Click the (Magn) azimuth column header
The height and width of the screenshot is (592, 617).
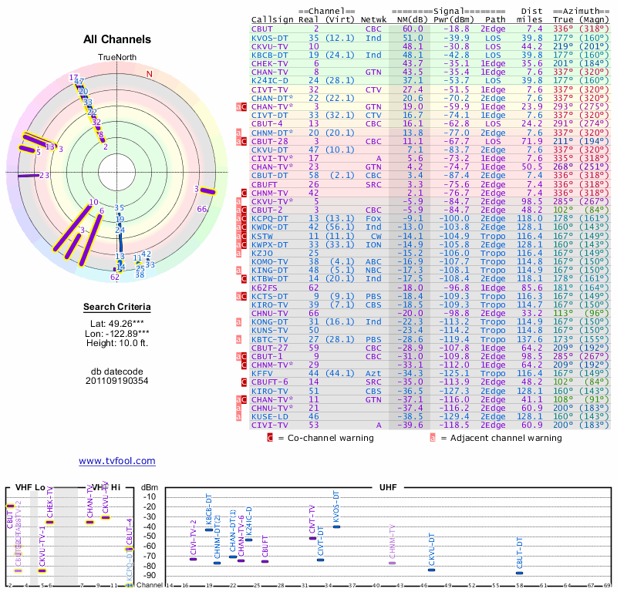point(594,20)
